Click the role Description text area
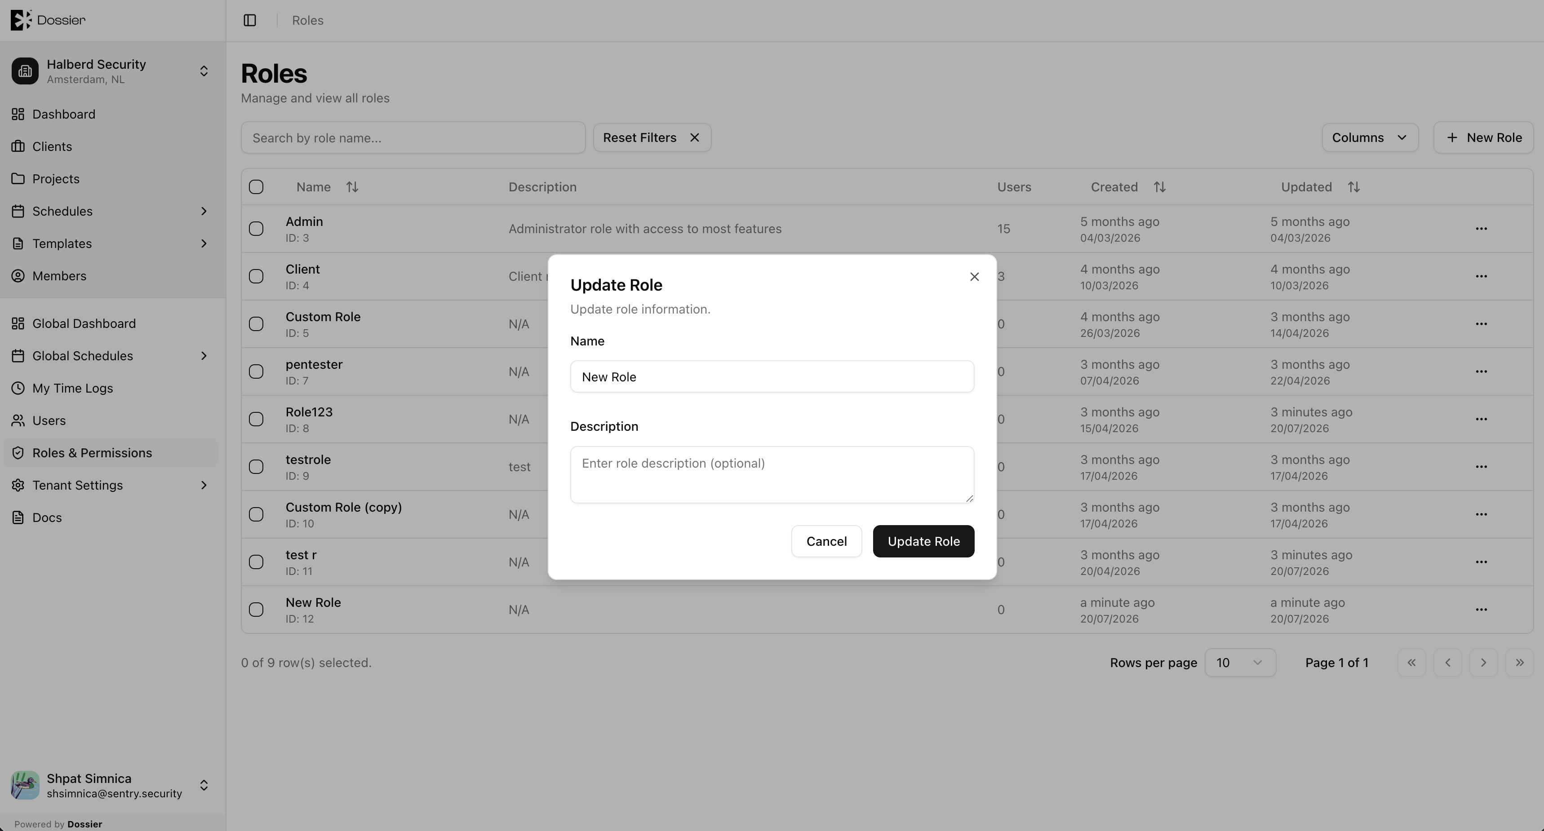The height and width of the screenshot is (831, 1544). (772, 474)
